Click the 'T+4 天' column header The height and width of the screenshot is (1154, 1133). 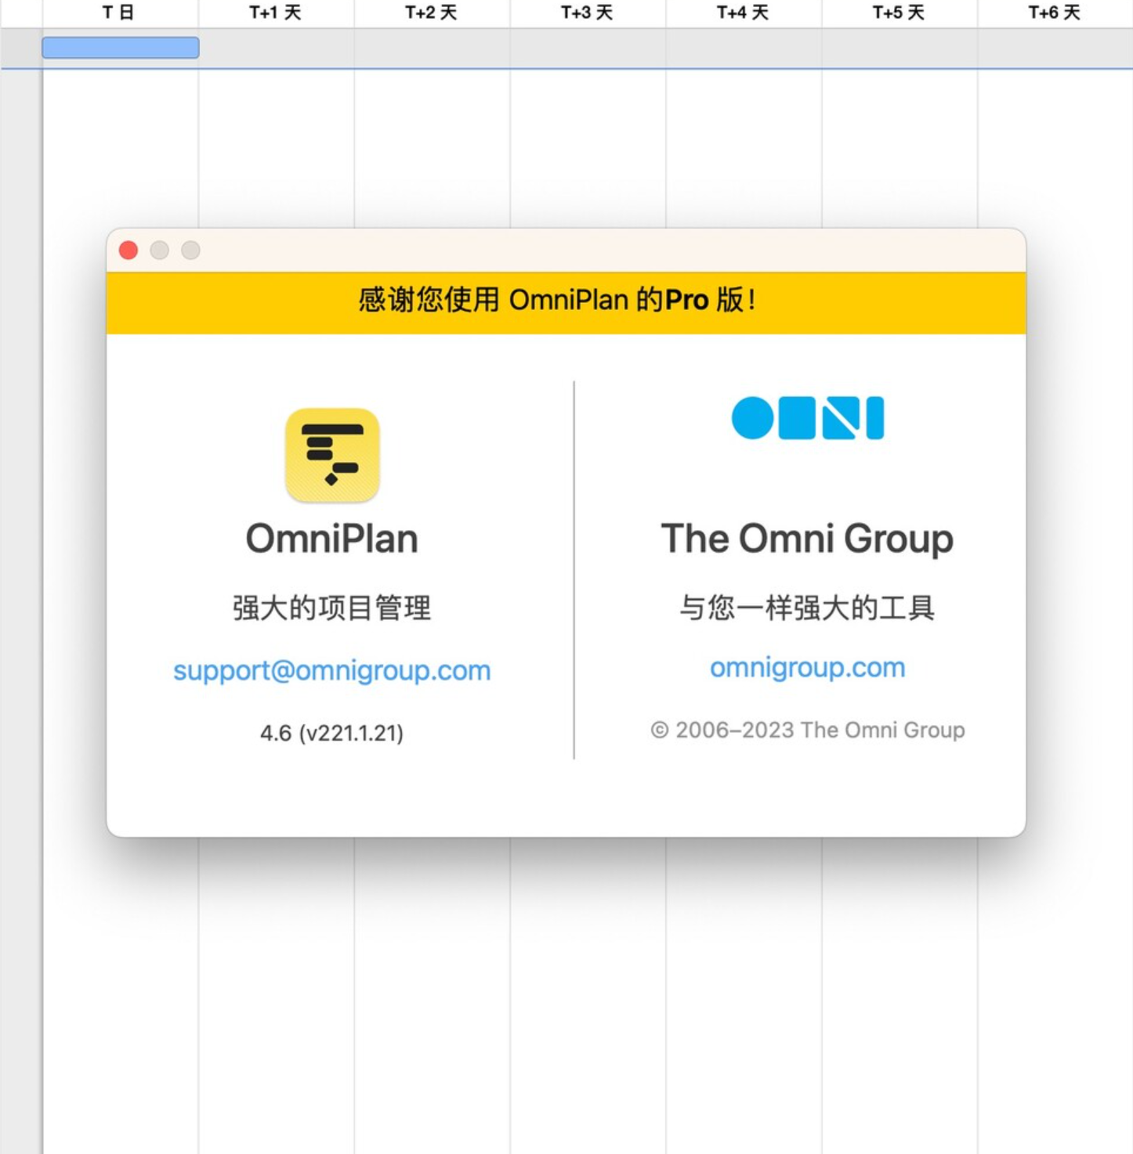click(x=743, y=13)
